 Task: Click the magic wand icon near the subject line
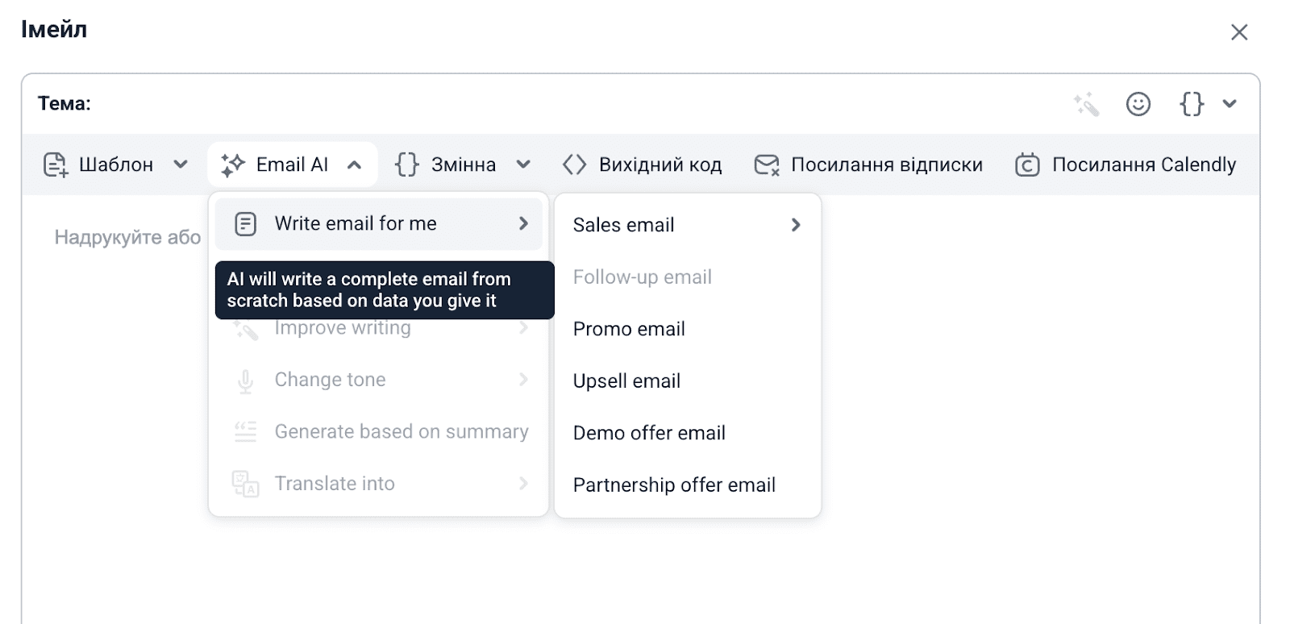coord(1086,104)
